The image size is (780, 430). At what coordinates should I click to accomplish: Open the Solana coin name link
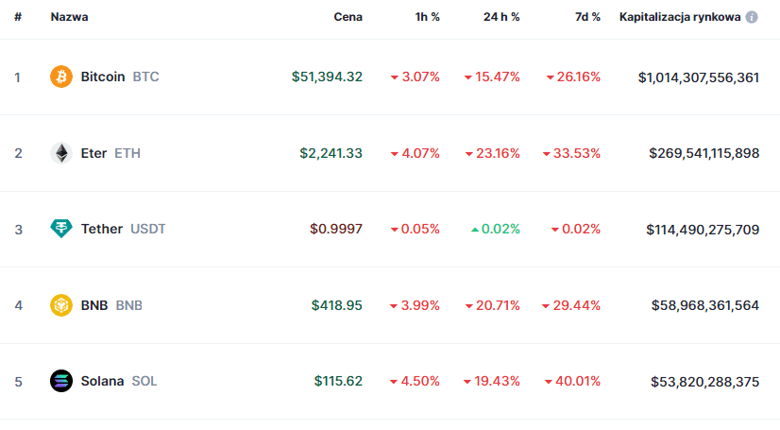pyautogui.click(x=102, y=381)
